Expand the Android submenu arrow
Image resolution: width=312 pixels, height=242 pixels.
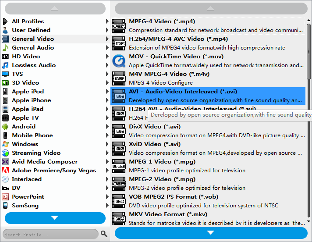(x=107, y=127)
